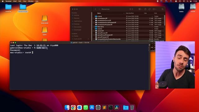Open WhatsApp from the Dock
This screenshot has height=112, width=199.
86,108
